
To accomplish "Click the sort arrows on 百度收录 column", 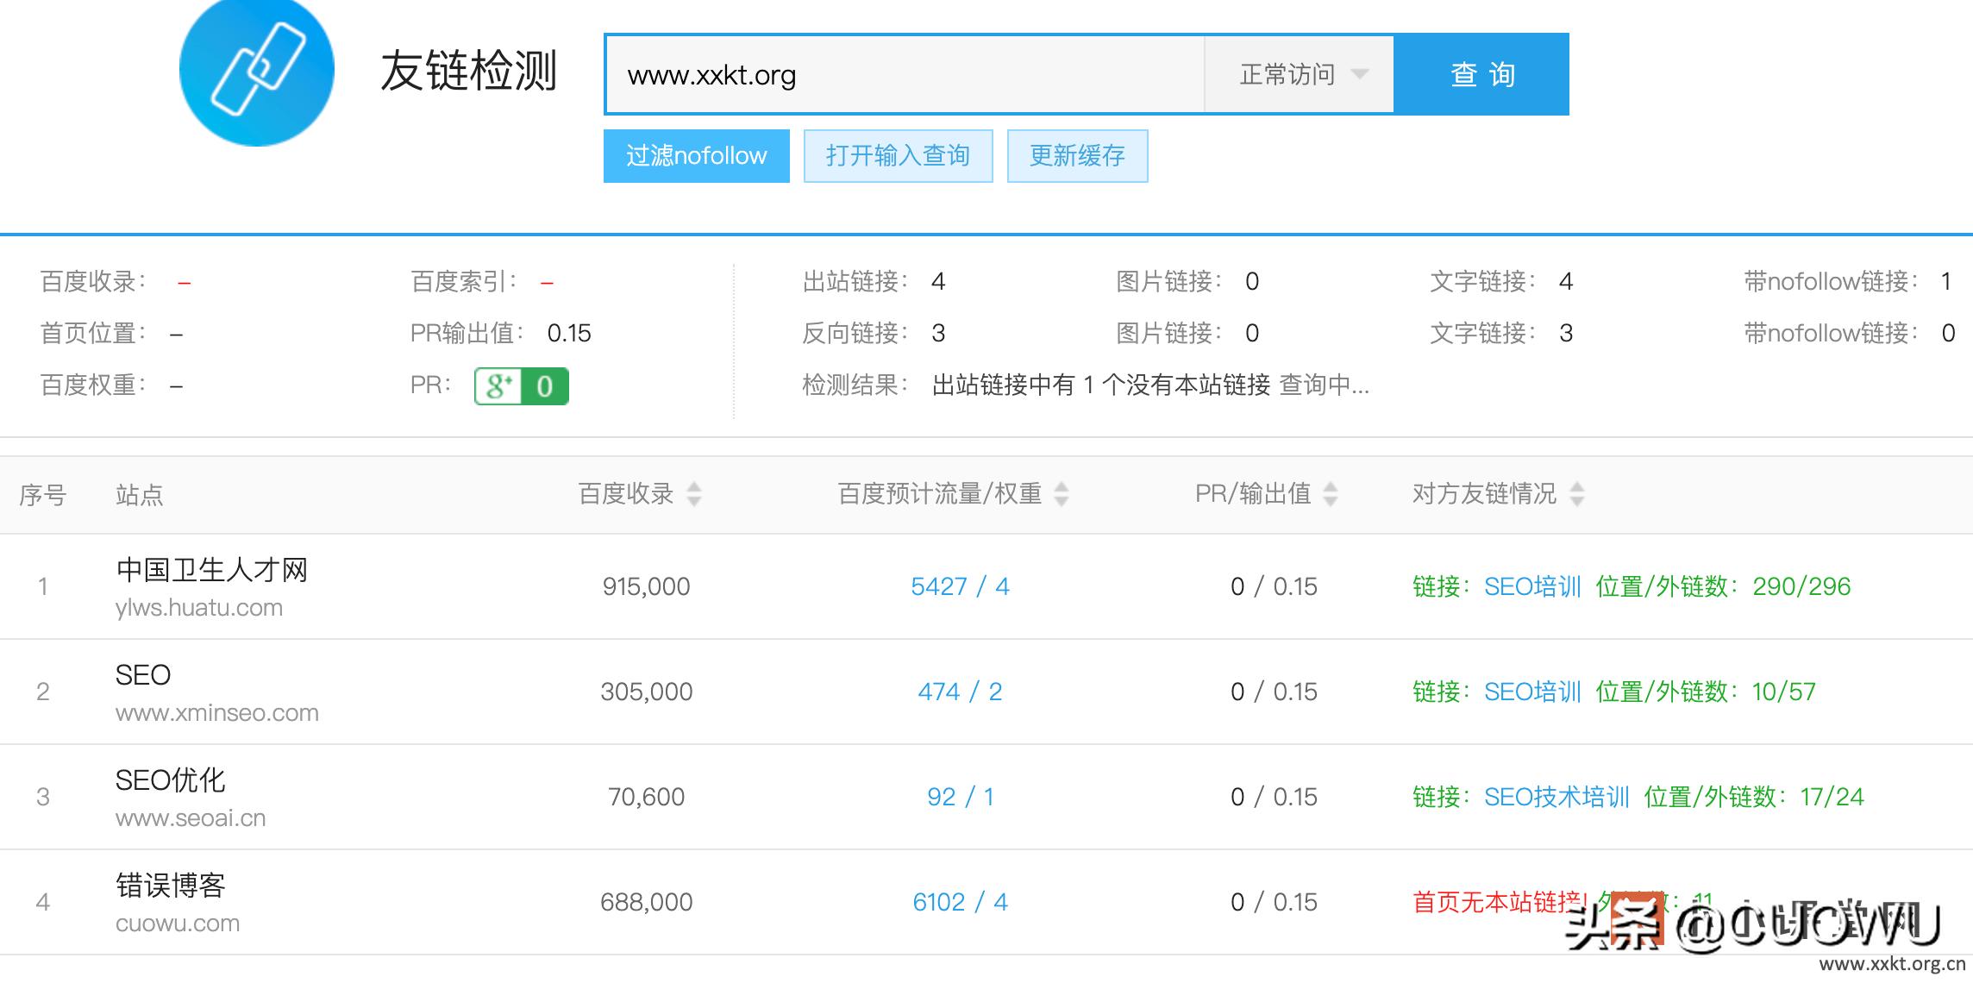I will pyautogui.click(x=695, y=494).
